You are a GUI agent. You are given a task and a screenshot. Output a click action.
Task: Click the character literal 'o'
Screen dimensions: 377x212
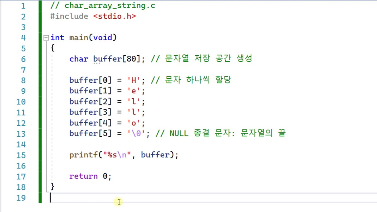coord(133,123)
